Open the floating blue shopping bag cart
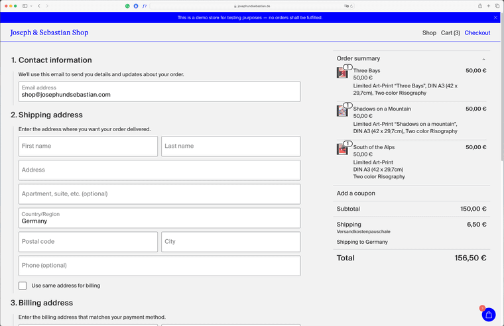This screenshot has width=504, height=326. coord(488,315)
